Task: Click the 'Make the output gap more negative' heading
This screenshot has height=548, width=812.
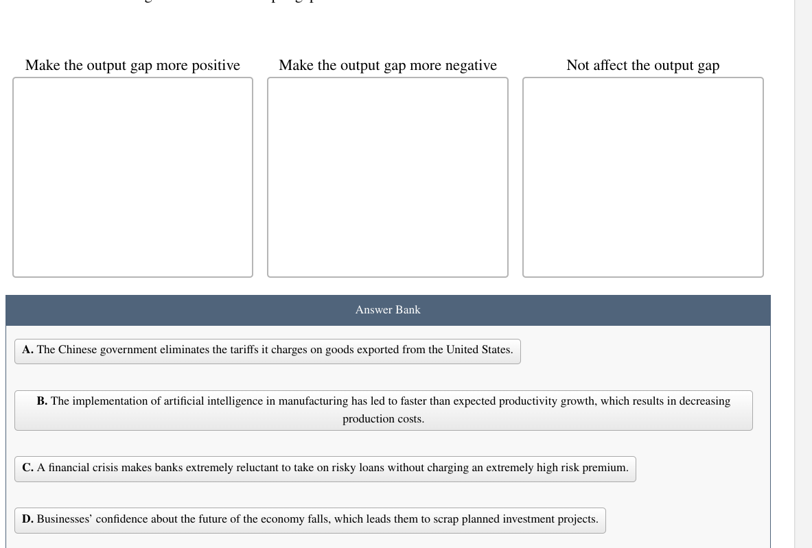Action: (388, 65)
